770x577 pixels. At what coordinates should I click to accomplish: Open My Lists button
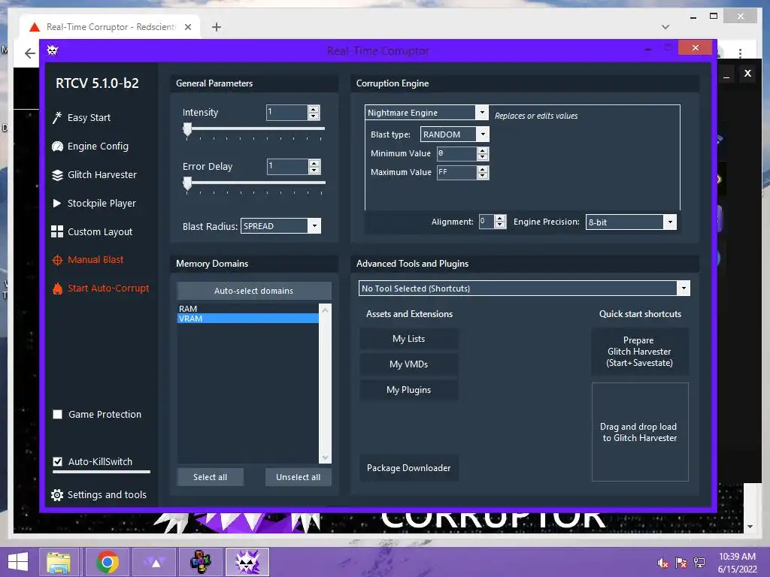tap(408, 339)
